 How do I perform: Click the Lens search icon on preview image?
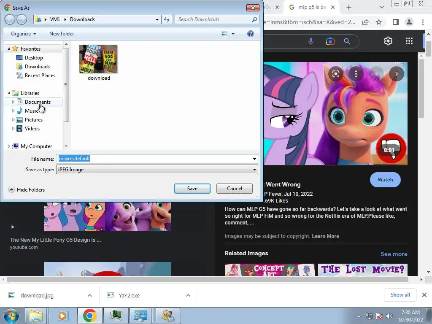pos(335,74)
